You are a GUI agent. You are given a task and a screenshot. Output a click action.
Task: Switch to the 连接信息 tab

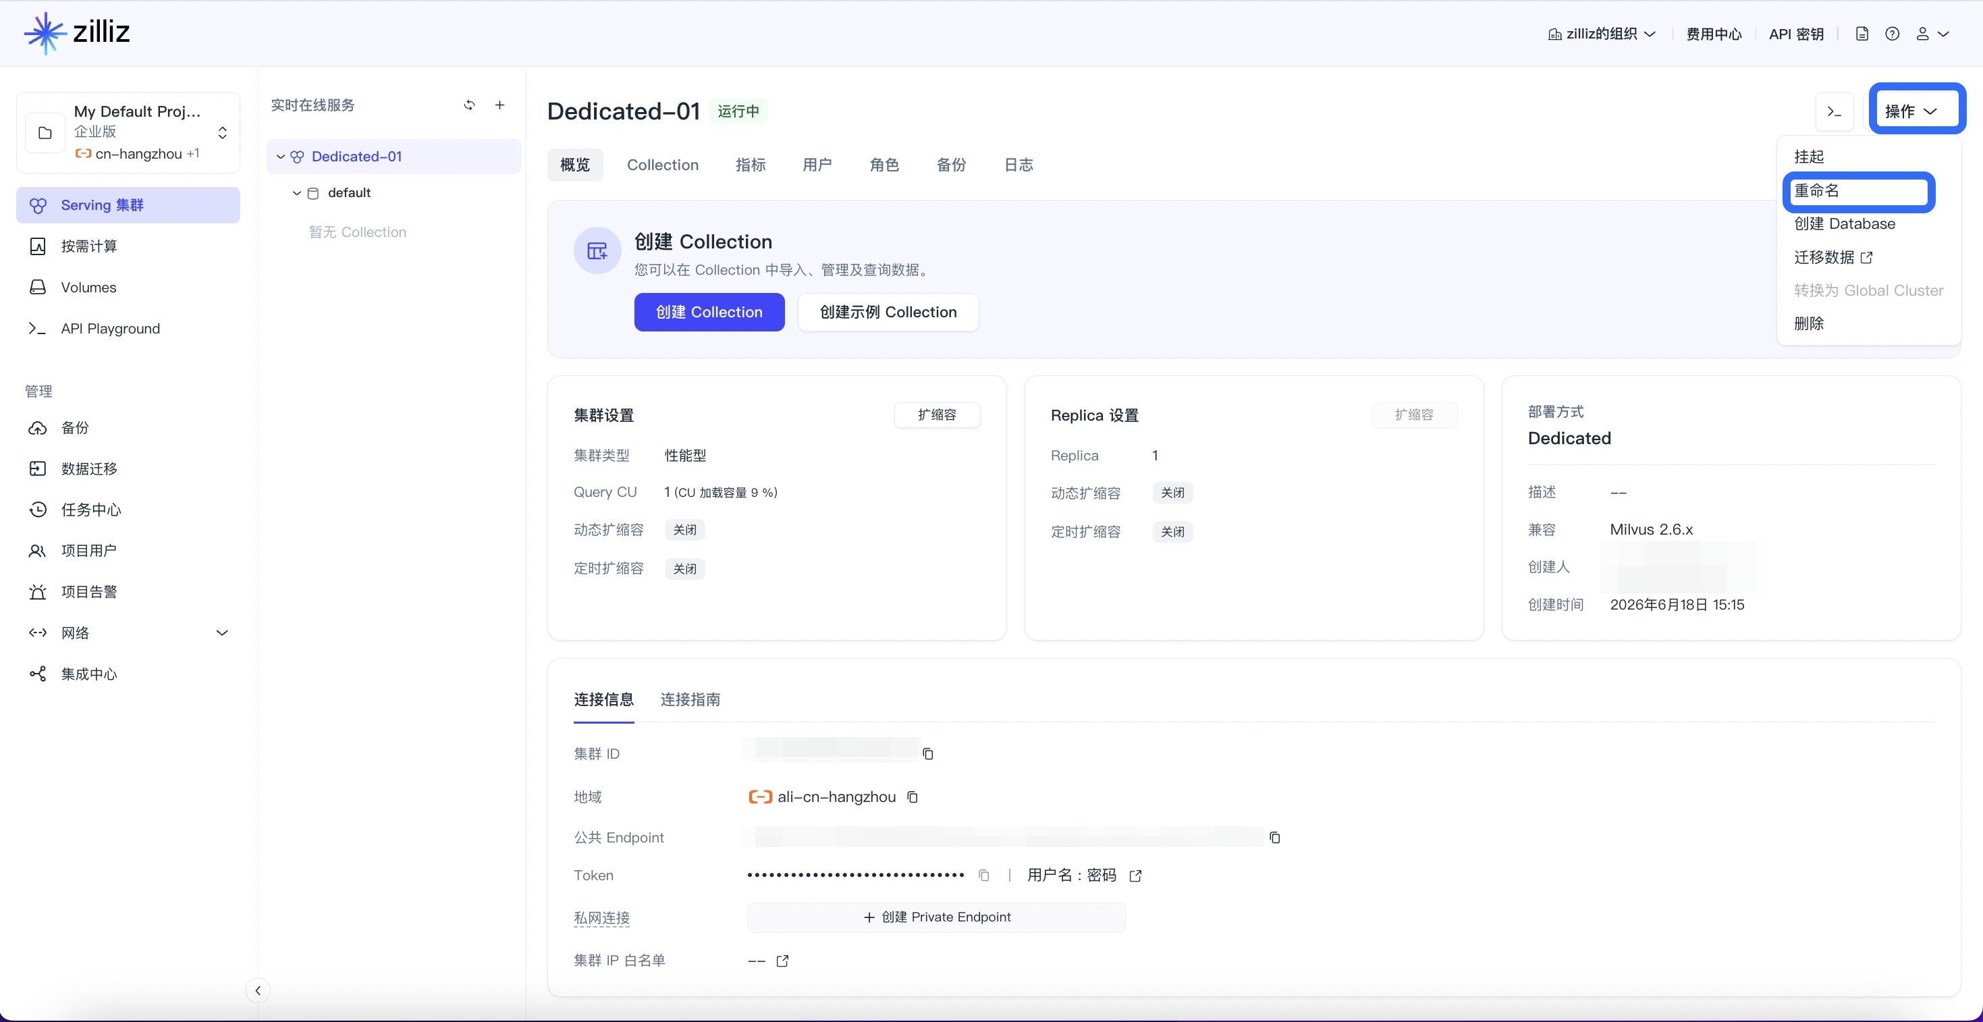pyautogui.click(x=603, y=699)
